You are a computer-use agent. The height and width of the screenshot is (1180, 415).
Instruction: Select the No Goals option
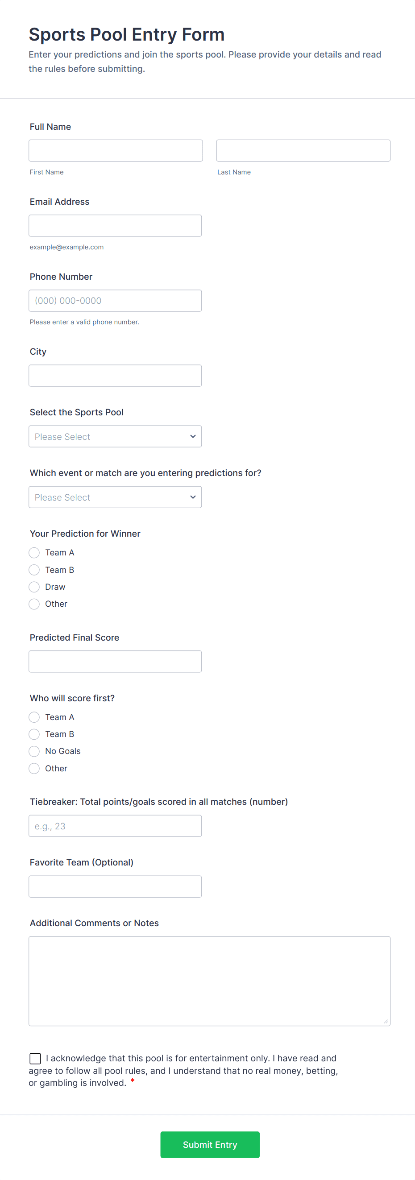pyautogui.click(x=34, y=751)
